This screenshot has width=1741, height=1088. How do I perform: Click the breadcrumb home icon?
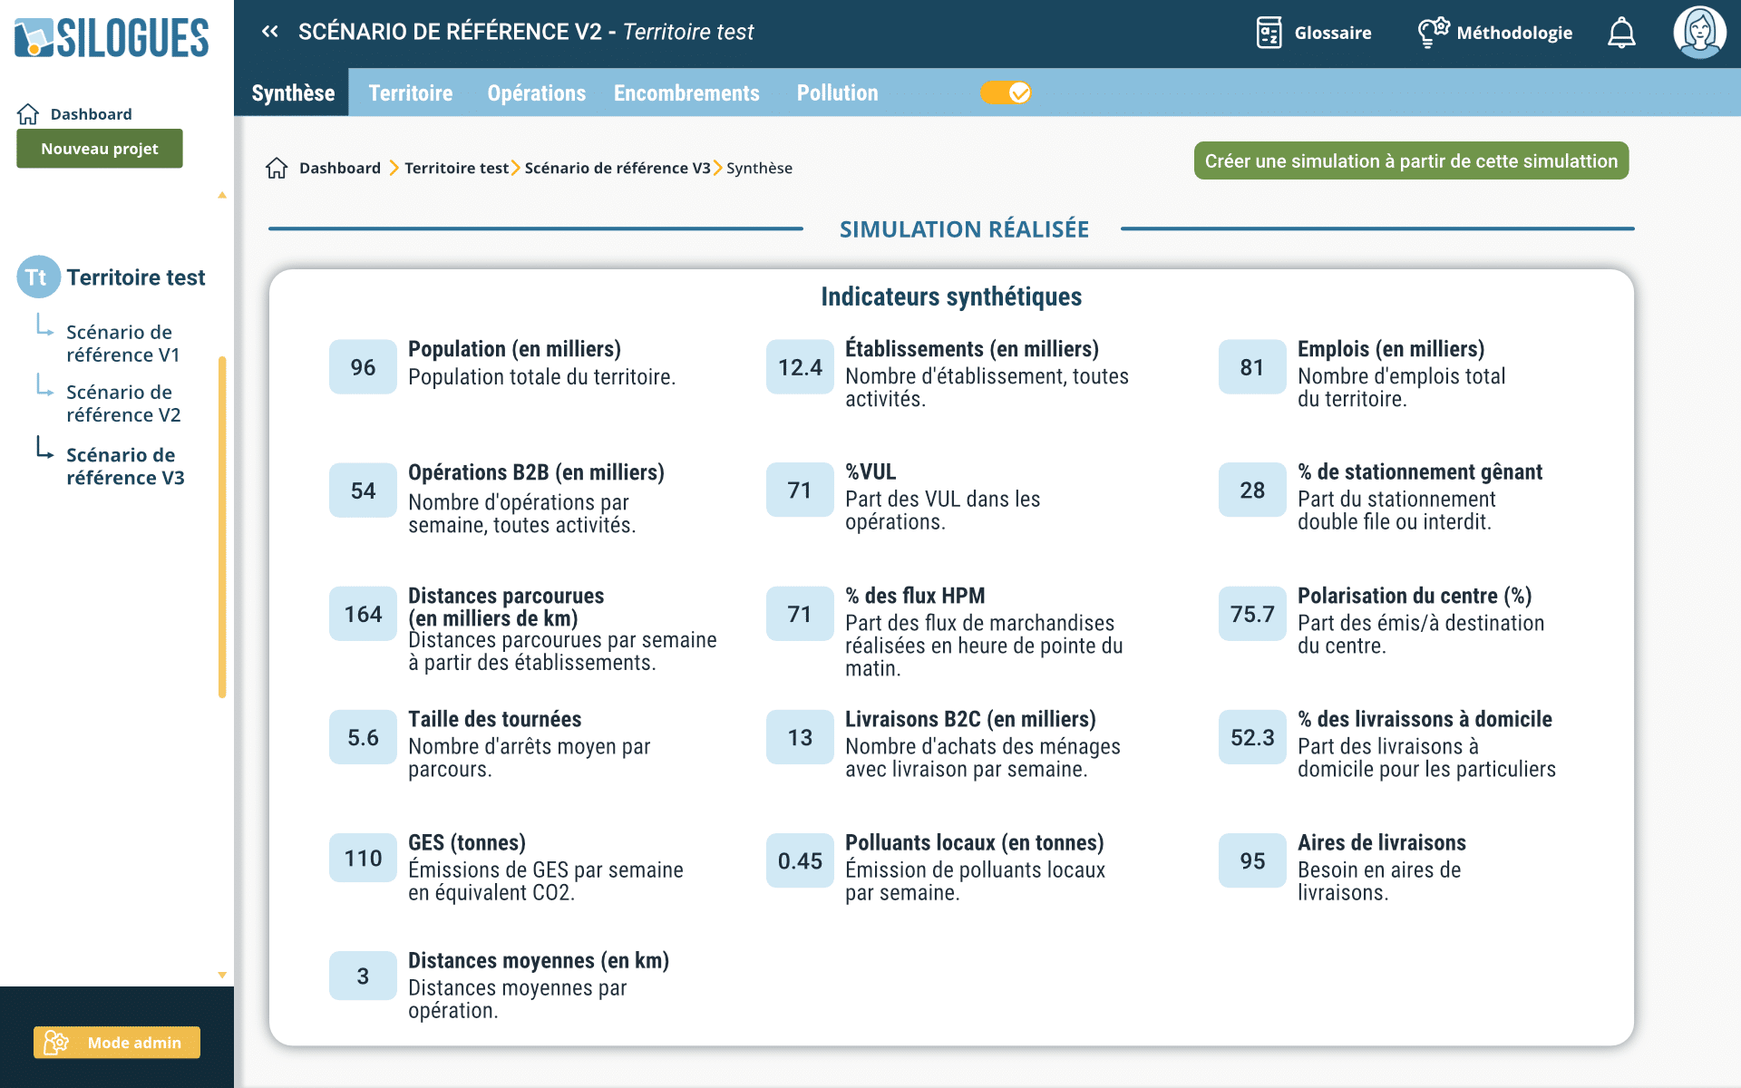point(277,169)
